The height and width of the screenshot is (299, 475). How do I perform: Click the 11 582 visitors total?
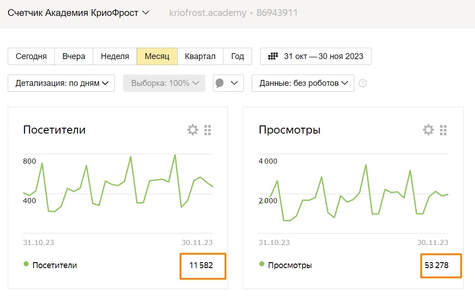click(201, 265)
